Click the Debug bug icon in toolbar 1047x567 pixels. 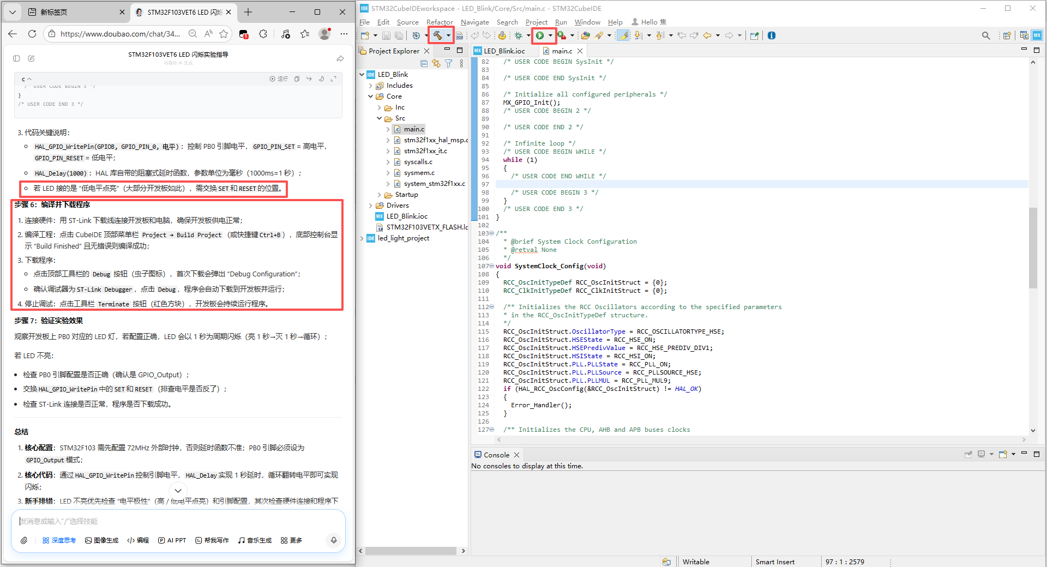coord(518,35)
